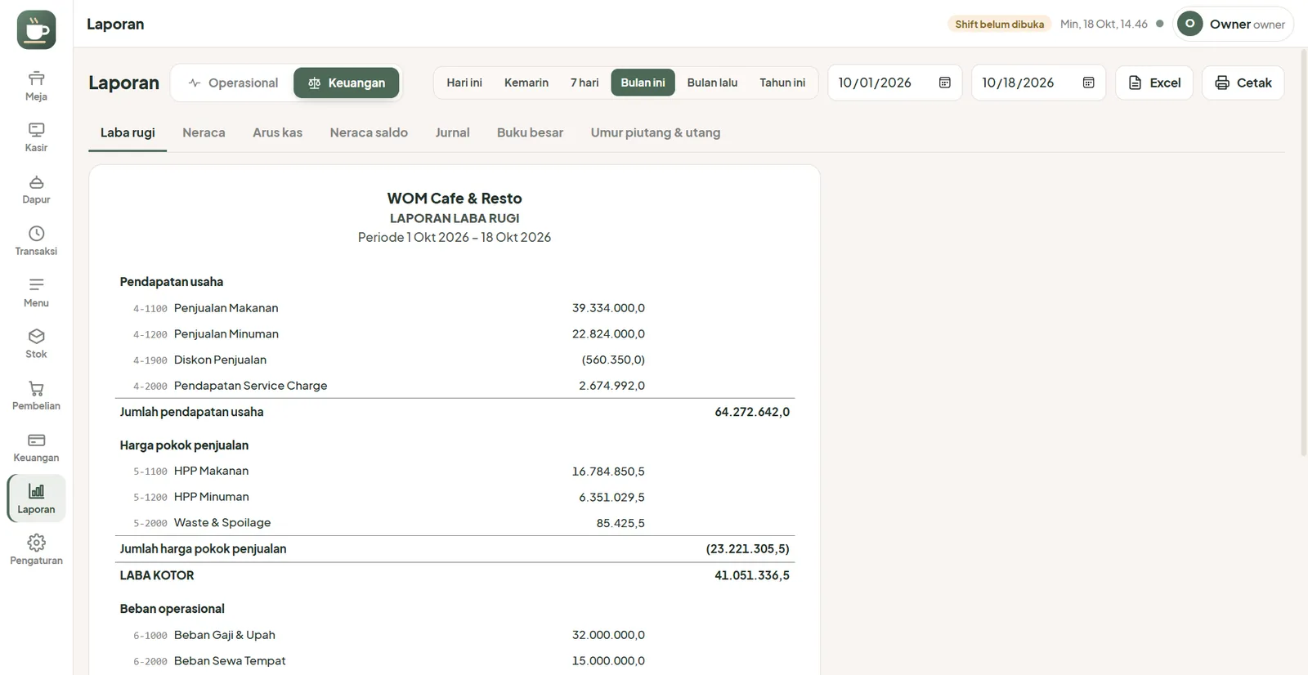Print report with Cetak button
The width and height of the screenshot is (1308, 675).
[x=1243, y=83]
